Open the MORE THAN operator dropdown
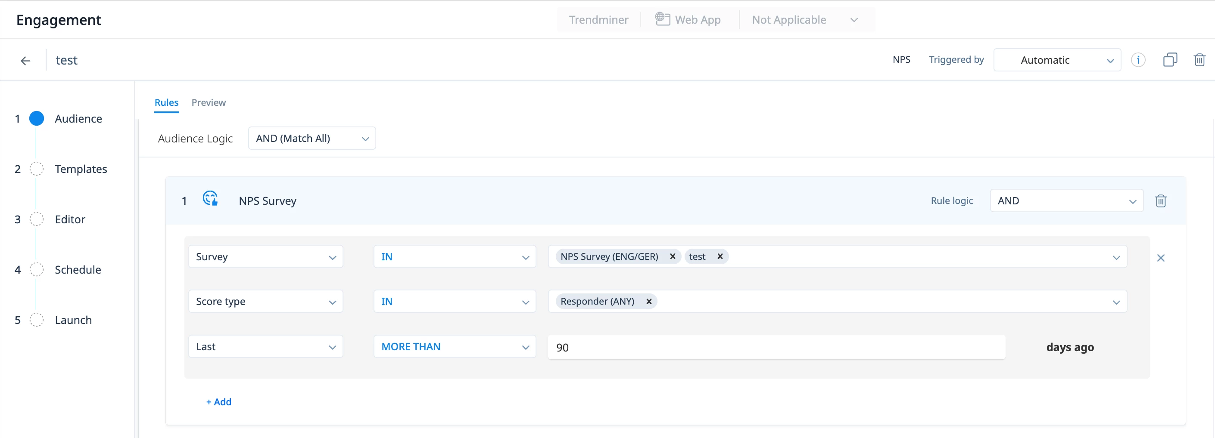Viewport: 1215px width, 438px height. [455, 347]
